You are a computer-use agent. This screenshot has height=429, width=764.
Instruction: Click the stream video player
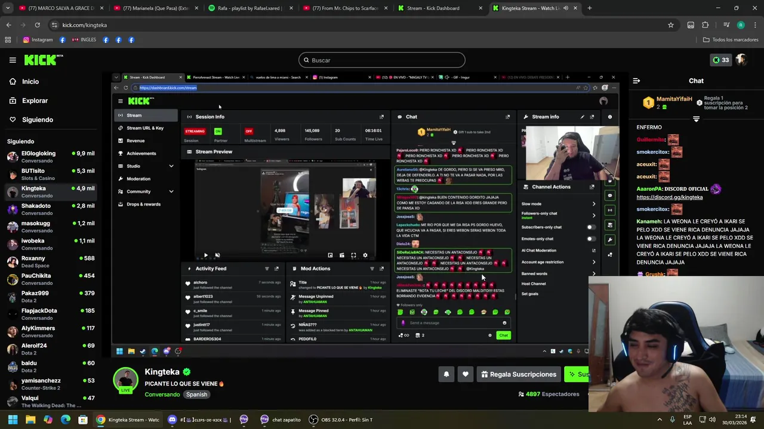365,214
